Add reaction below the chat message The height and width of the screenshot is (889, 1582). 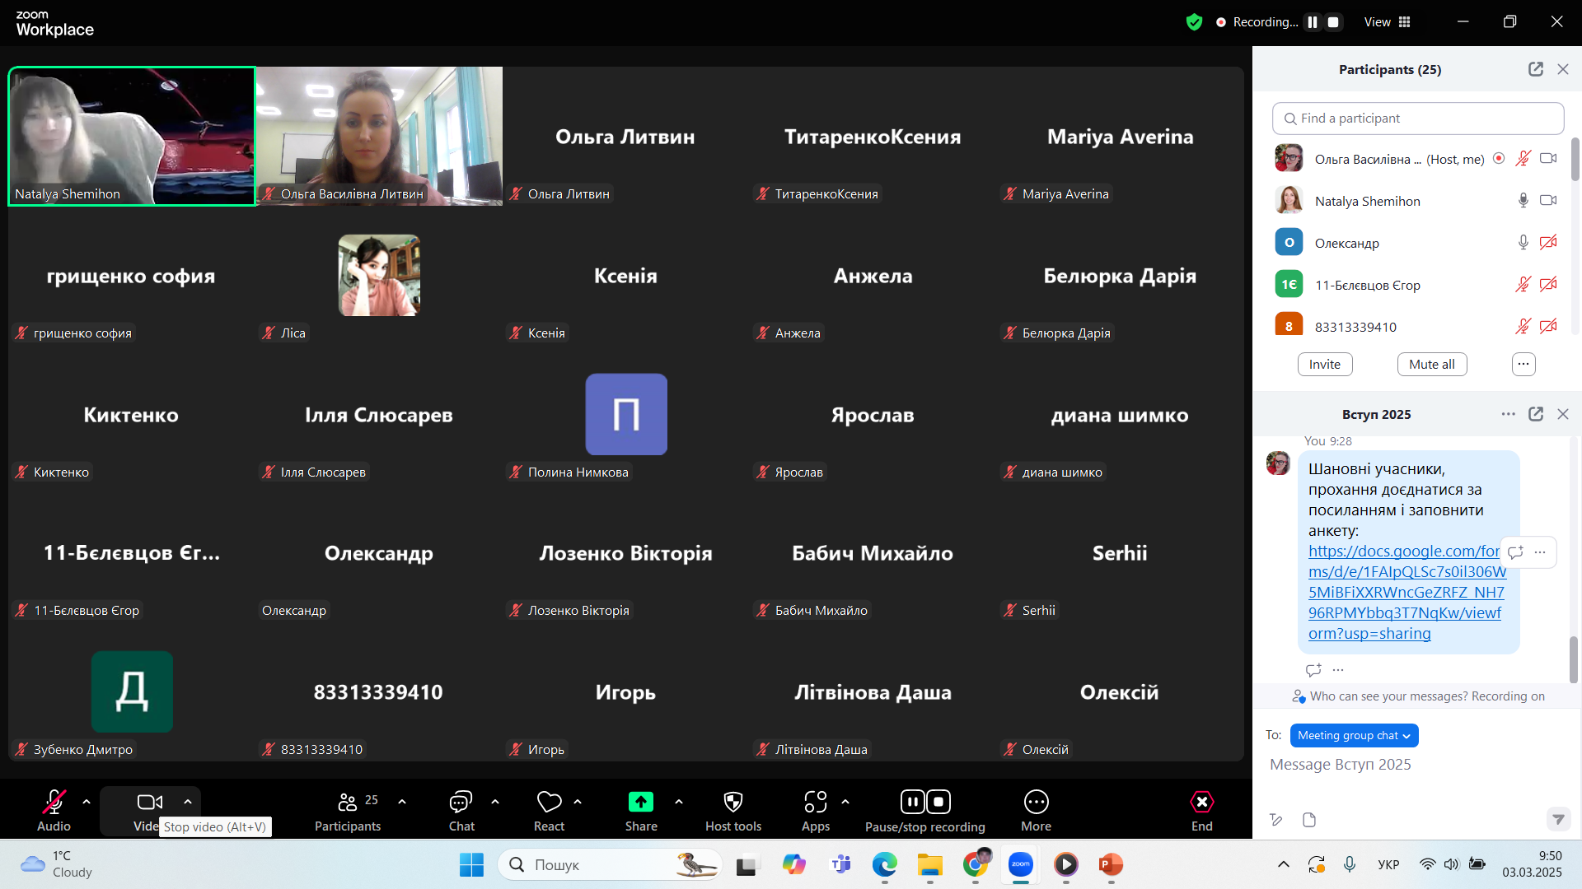pos(1313,670)
